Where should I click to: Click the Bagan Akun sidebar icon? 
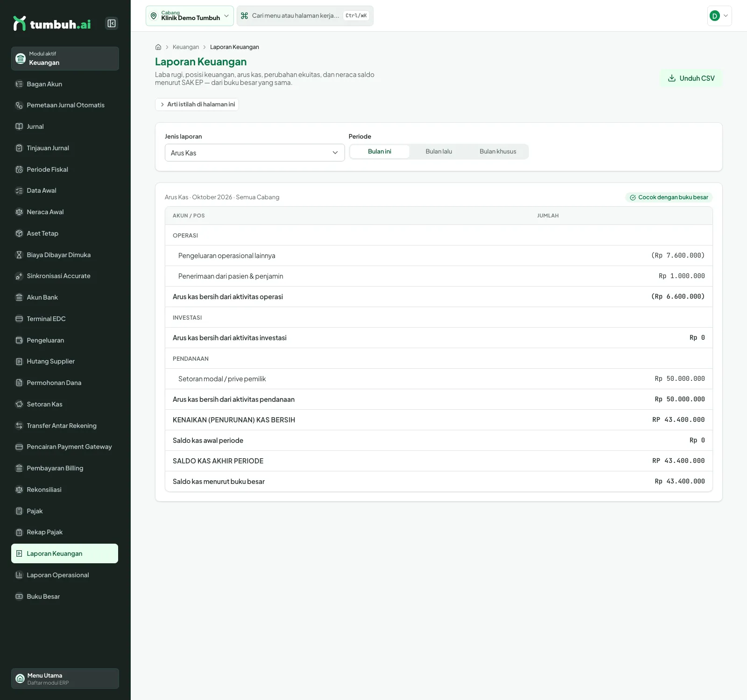[19, 84]
